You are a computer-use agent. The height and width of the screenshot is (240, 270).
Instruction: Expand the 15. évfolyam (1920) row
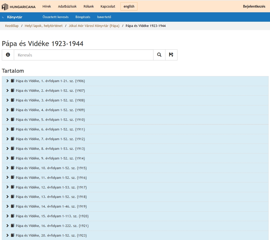coord(7,216)
